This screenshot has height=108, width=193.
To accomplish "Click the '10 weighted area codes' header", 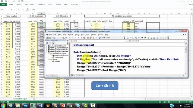I will 122,16.
